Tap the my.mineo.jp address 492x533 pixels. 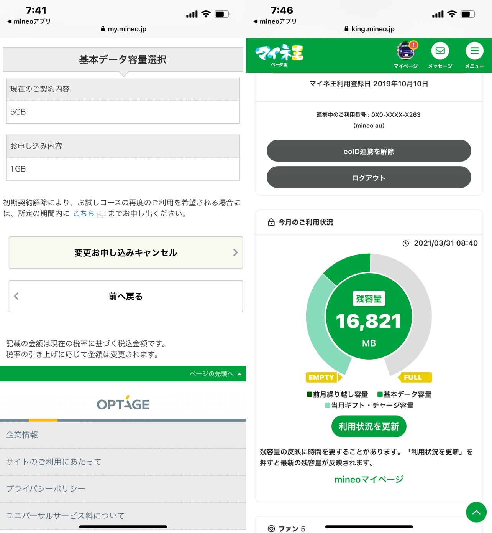[x=127, y=29]
